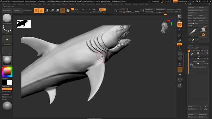Viewport: 212px width, 119px height.
Task: Open the Preferences menu
Action: 90,4
